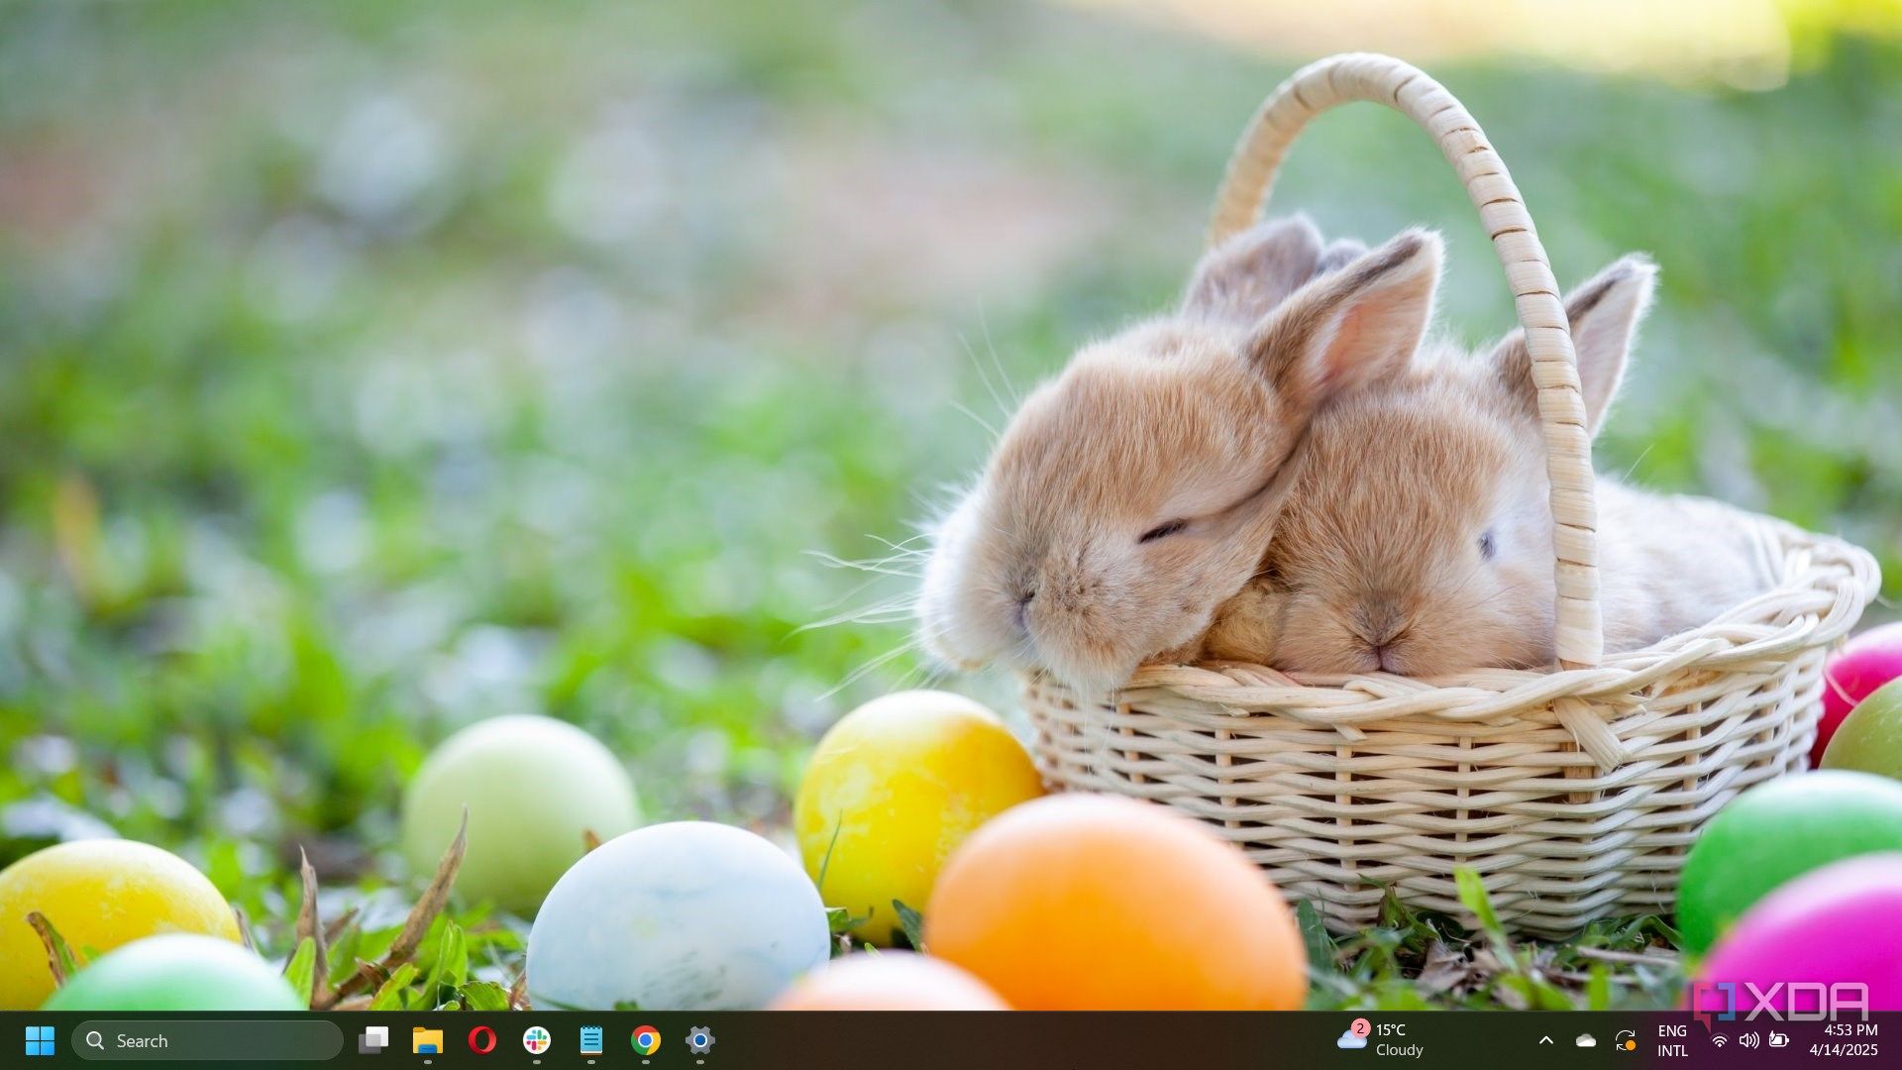Open the Opera browser
1902x1070 pixels.
pos(482,1040)
